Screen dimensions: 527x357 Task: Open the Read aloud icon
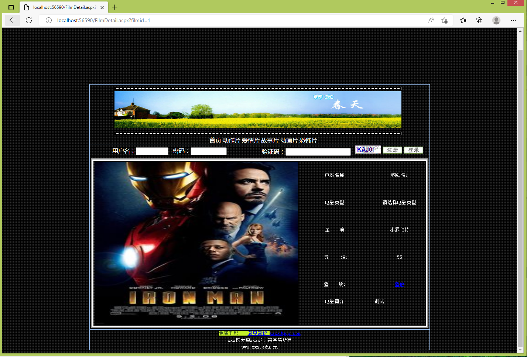[x=431, y=20]
